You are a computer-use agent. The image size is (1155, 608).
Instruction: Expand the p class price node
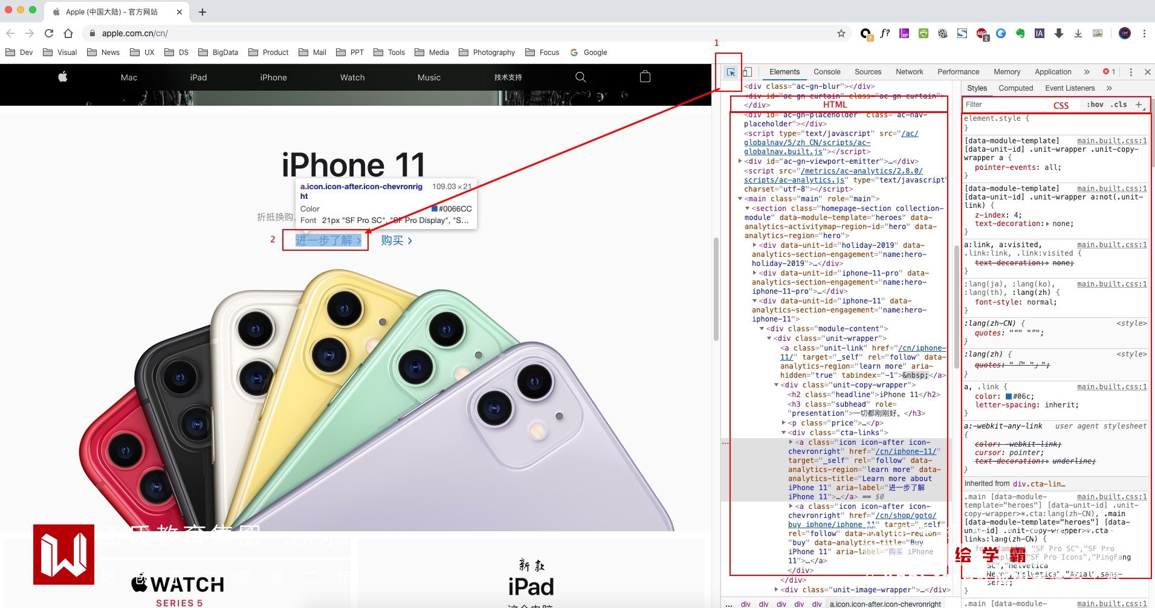coord(784,423)
